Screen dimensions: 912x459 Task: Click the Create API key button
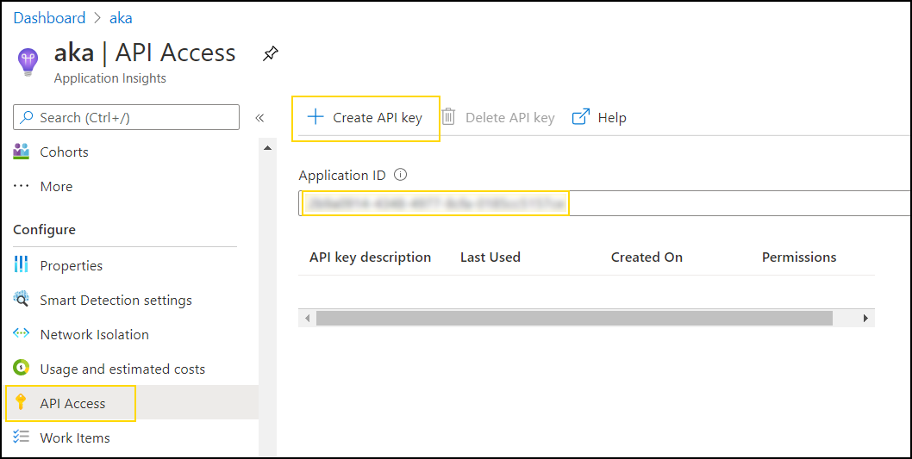point(365,118)
